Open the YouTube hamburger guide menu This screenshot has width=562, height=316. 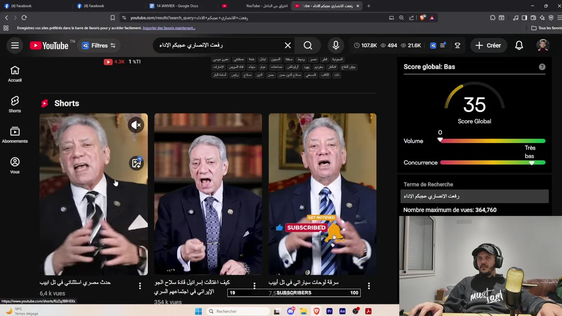15,45
